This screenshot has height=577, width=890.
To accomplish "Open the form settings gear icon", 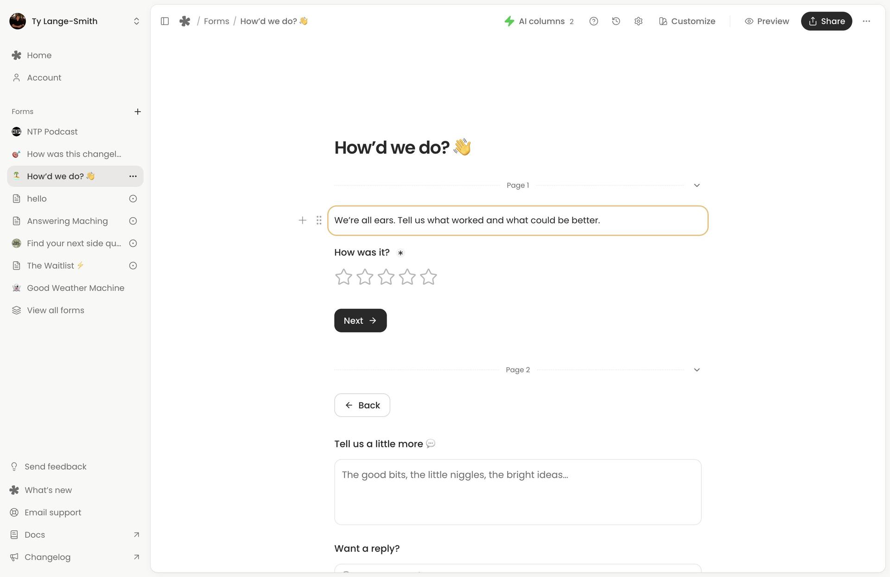I will (x=638, y=21).
